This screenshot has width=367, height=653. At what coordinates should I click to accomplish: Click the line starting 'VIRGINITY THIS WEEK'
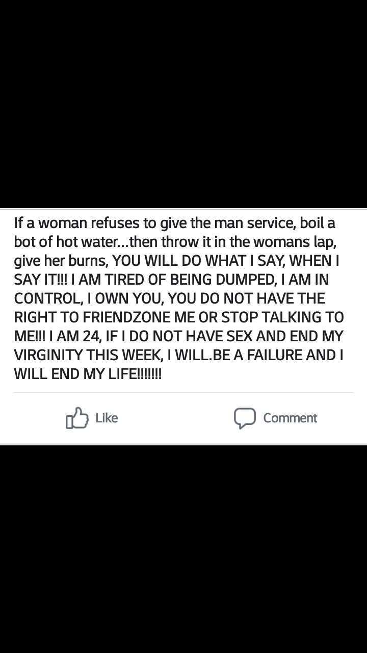tap(178, 355)
